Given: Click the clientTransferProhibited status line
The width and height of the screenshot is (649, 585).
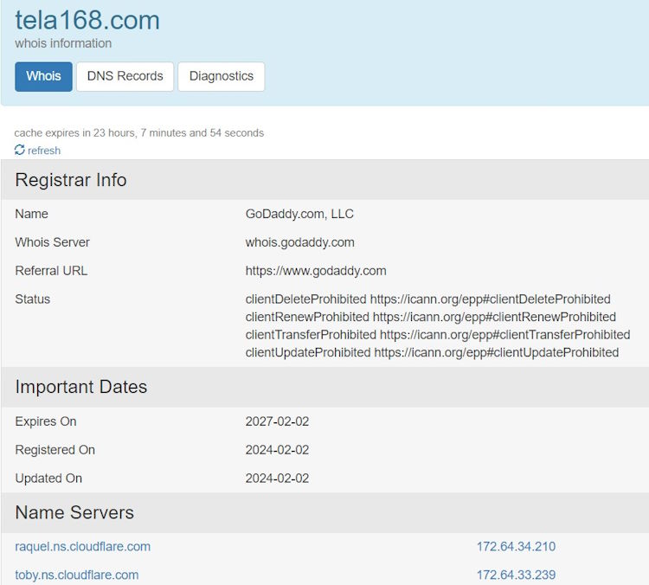Looking at the screenshot, I should pyautogui.click(x=438, y=335).
